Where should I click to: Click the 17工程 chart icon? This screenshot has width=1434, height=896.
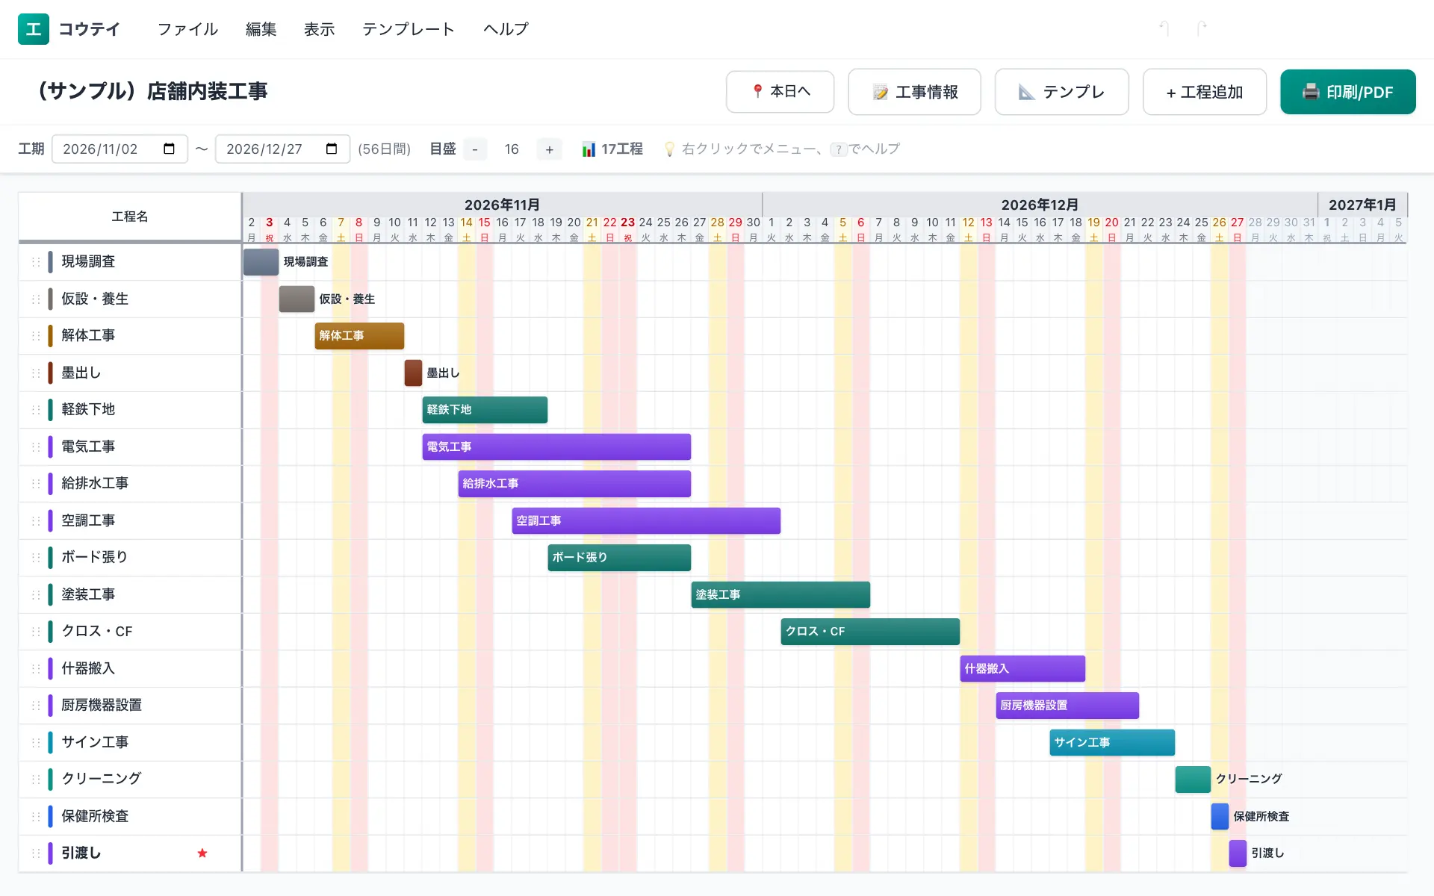589,149
